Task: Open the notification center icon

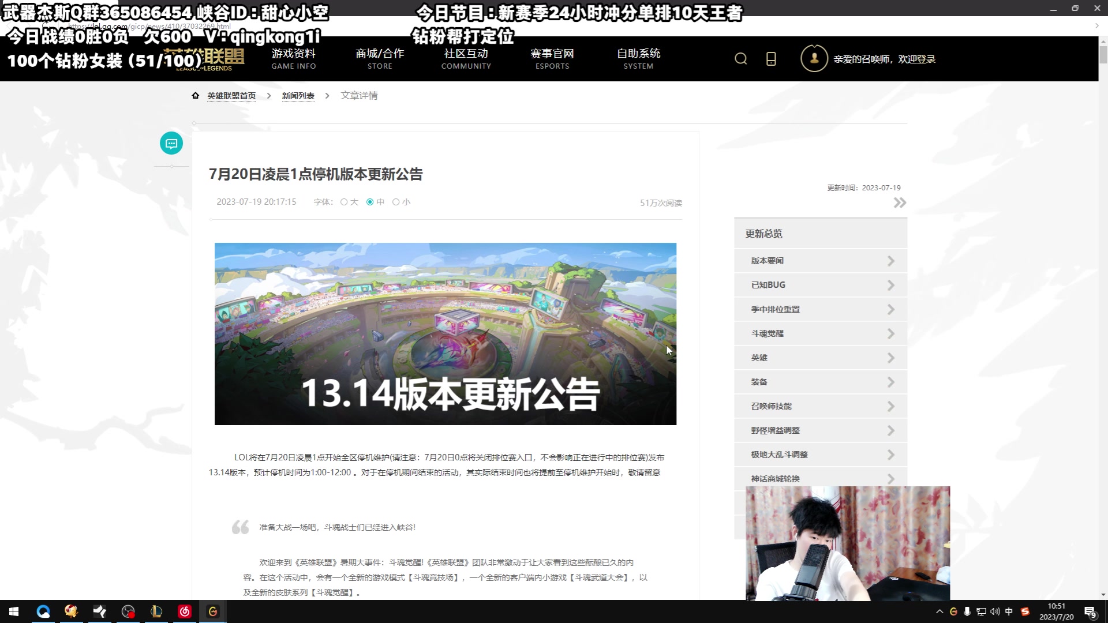Action: point(1090,612)
